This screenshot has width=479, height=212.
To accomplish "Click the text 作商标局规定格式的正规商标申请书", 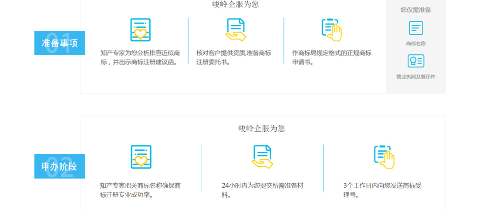I will point(331,57).
